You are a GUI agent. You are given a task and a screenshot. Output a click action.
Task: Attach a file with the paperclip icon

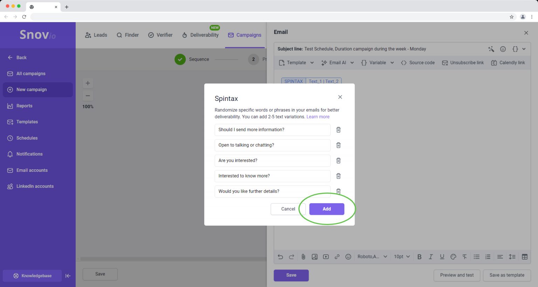pyautogui.click(x=303, y=257)
